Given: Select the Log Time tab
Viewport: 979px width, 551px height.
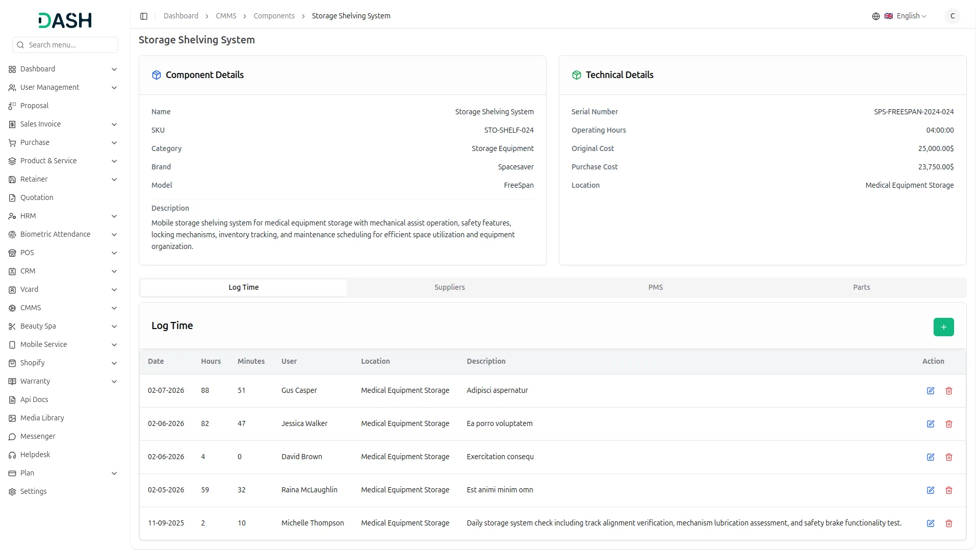Looking at the screenshot, I should coord(244,287).
